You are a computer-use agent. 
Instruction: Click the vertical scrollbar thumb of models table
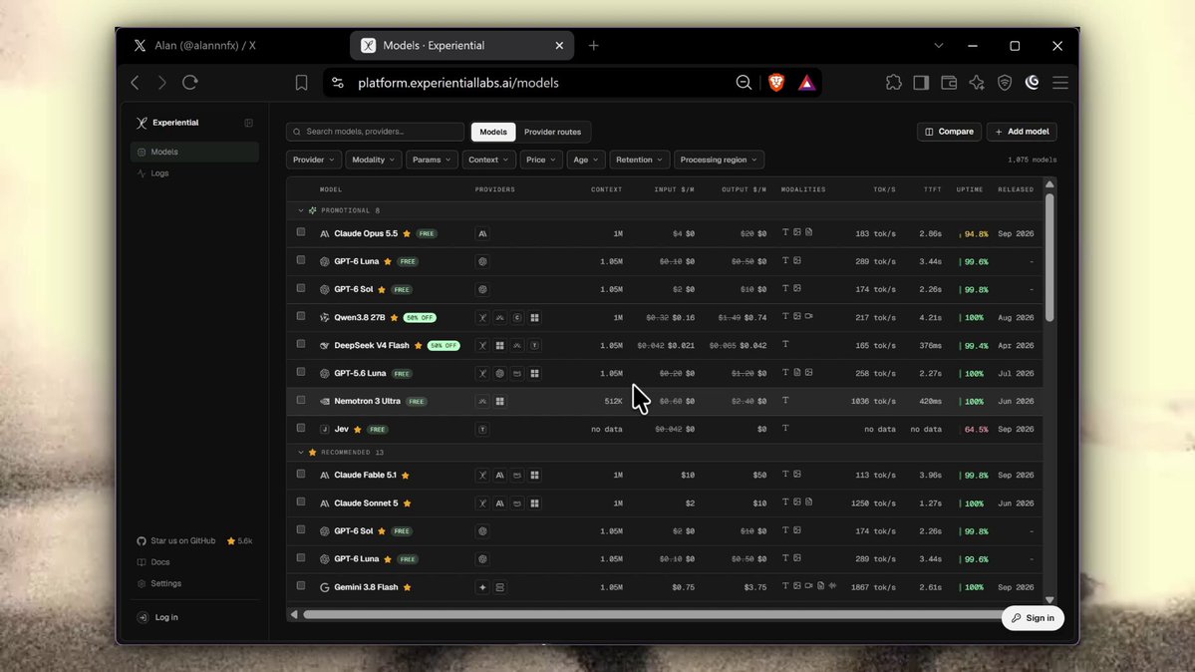pyautogui.click(x=1049, y=257)
